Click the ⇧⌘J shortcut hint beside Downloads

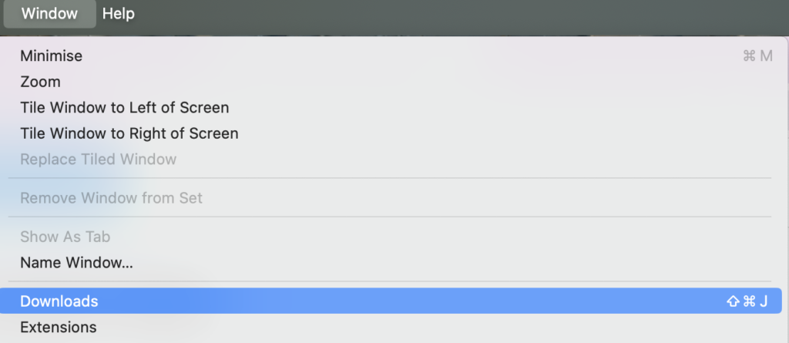(x=747, y=301)
